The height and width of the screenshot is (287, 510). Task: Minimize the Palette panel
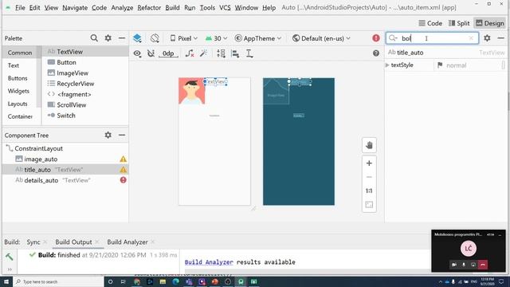[x=122, y=38]
